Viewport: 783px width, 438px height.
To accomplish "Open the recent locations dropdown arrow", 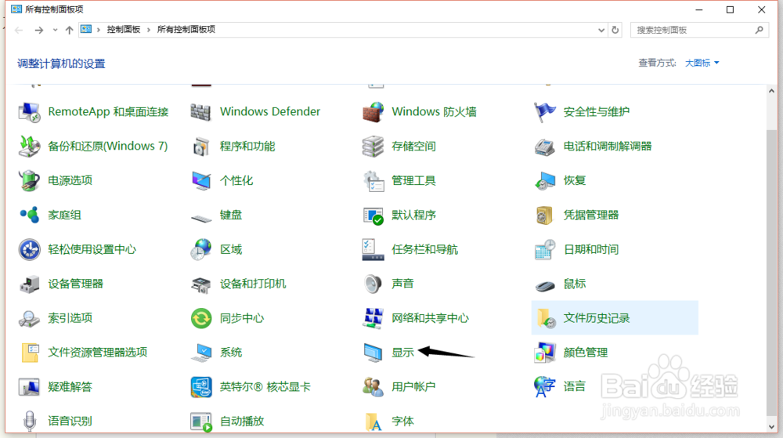I will click(x=55, y=30).
